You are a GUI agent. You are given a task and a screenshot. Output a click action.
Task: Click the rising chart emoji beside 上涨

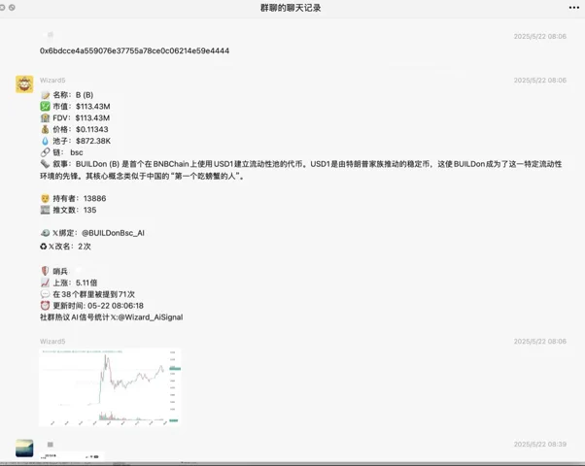[x=45, y=283]
